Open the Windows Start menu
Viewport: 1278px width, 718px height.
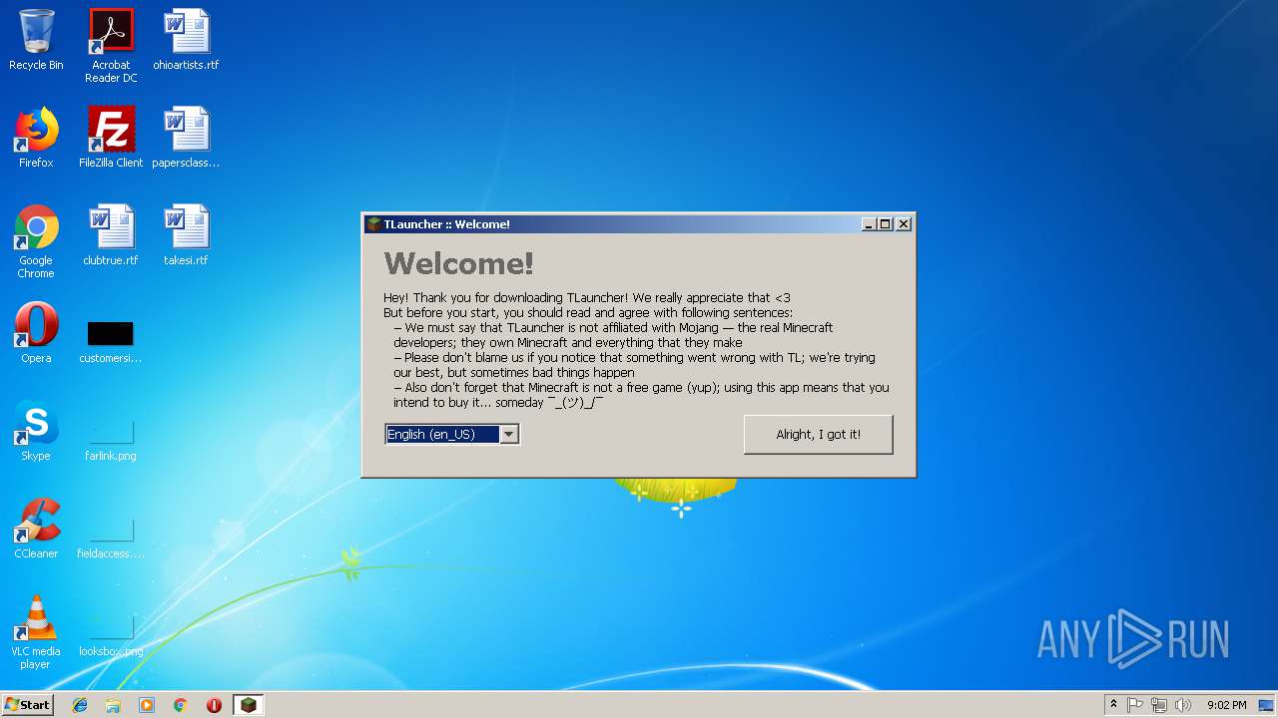(28, 705)
